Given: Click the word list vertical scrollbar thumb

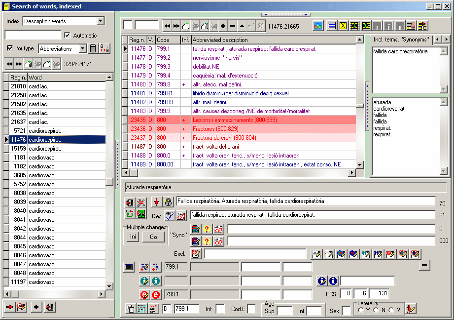Looking at the screenshot, I should coord(109,182).
